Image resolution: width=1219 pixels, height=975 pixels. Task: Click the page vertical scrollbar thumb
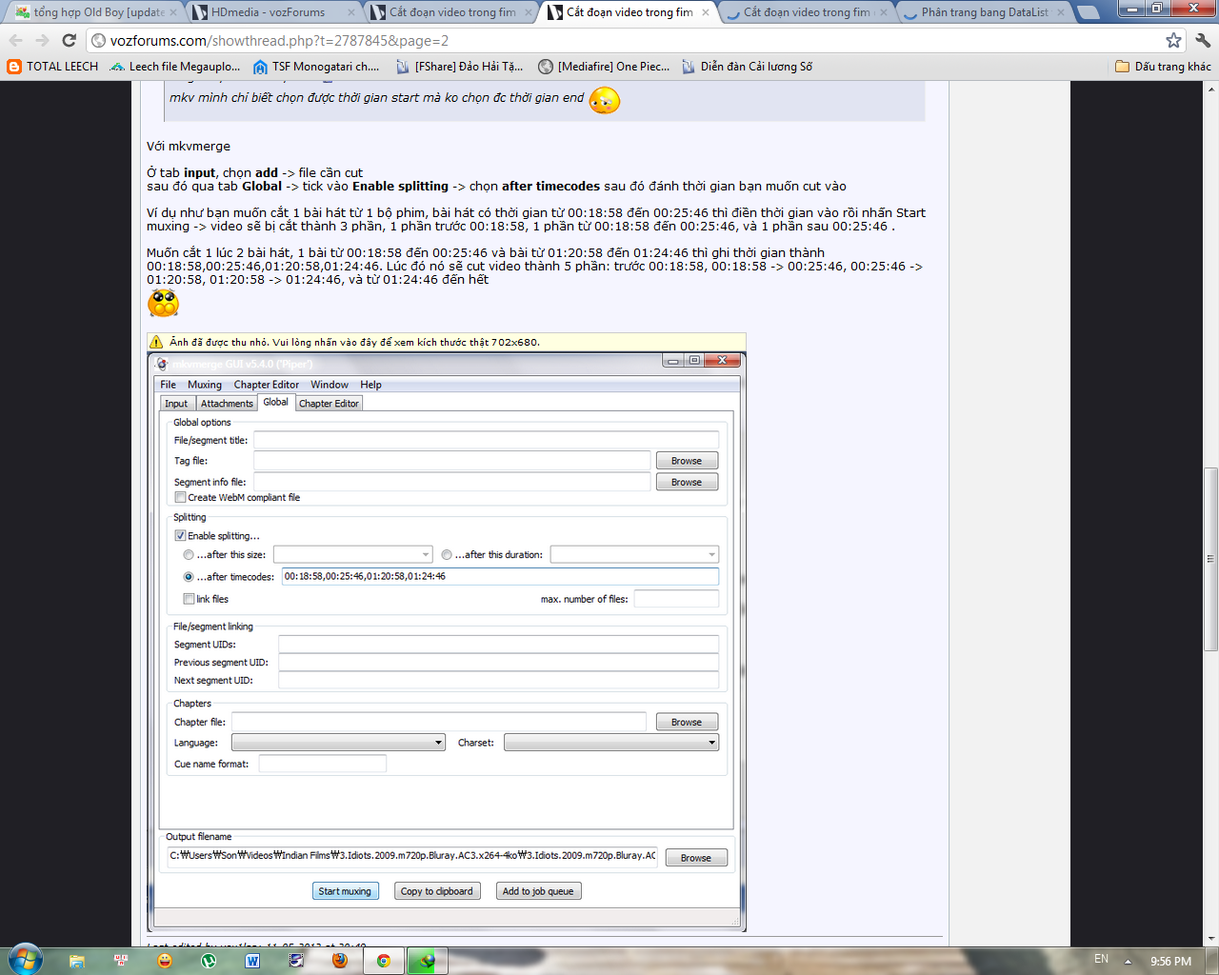click(1210, 559)
